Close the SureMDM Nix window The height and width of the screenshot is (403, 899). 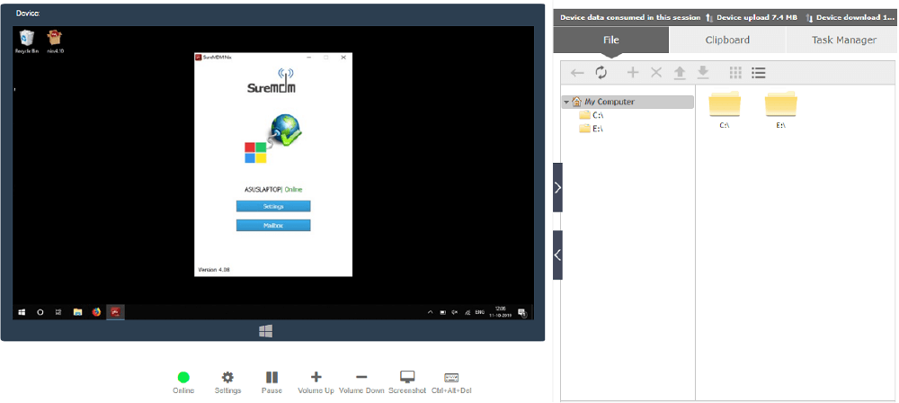343,58
